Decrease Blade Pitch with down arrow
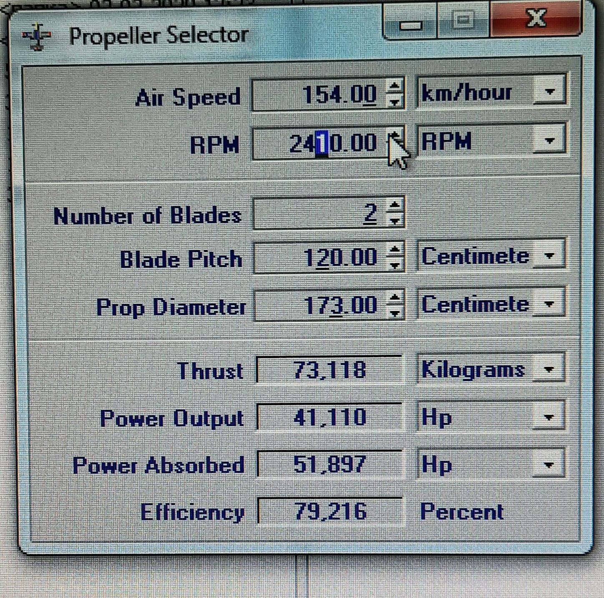 (x=395, y=265)
